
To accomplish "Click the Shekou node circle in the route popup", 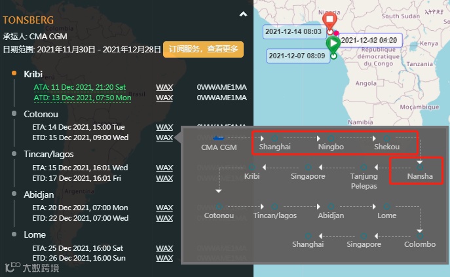I will 386,138.
